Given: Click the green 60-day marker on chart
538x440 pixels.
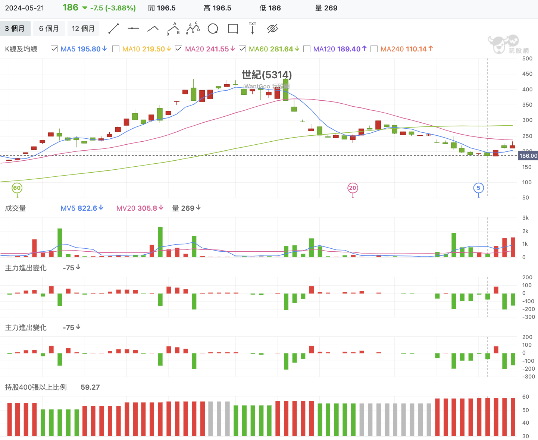Looking at the screenshot, I should pyautogui.click(x=17, y=188).
